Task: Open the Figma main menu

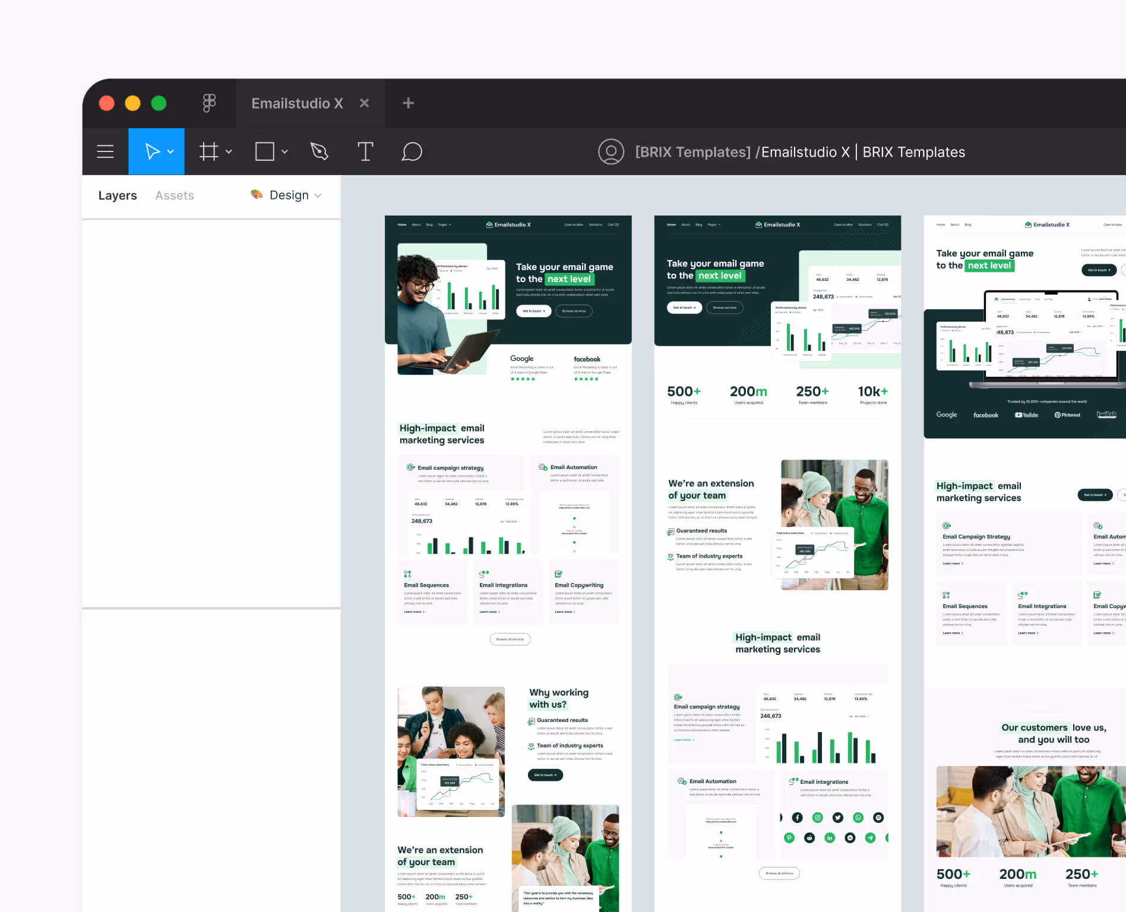Action: click(105, 151)
